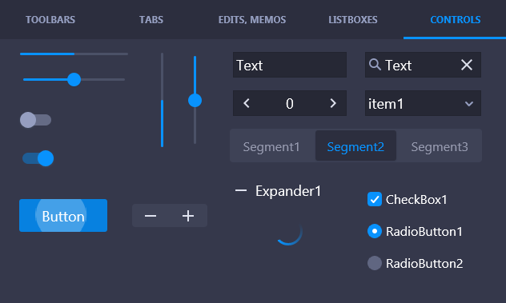506x303 pixels.
Task: Clear the search field with X icon
Action: click(467, 65)
